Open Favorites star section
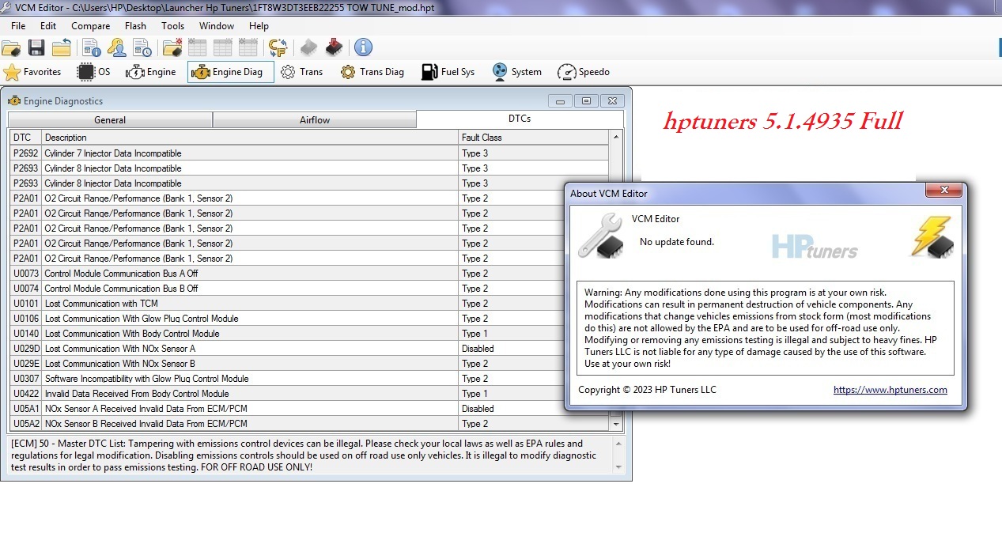 pos(32,72)
